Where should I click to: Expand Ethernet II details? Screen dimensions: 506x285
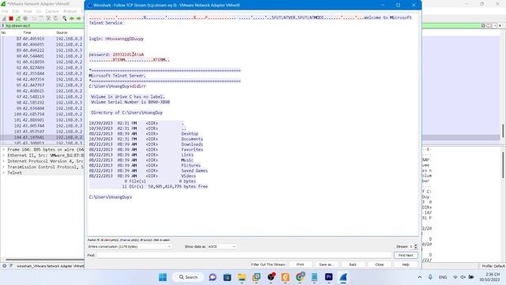(3, 155)
